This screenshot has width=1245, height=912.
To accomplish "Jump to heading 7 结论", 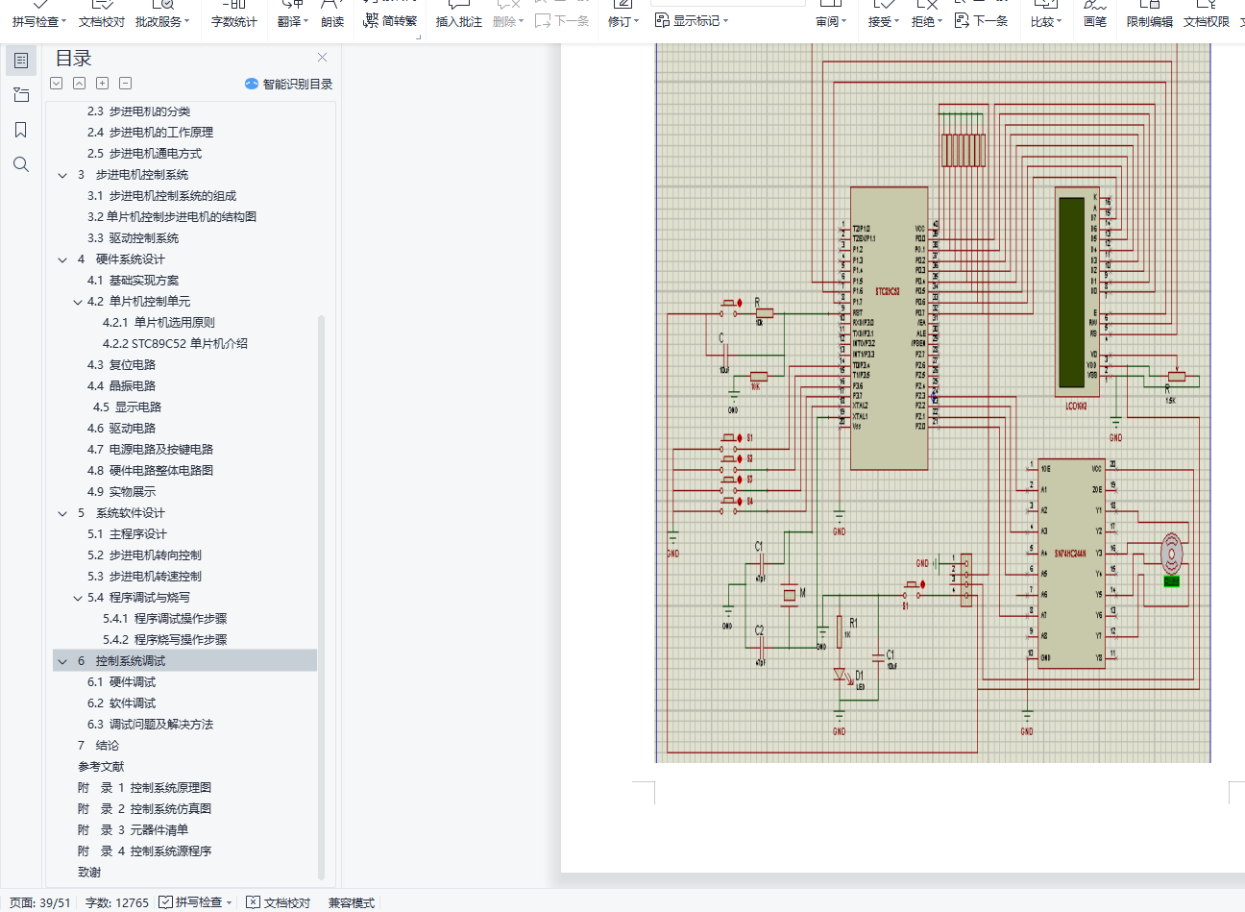I will point(99,746).
